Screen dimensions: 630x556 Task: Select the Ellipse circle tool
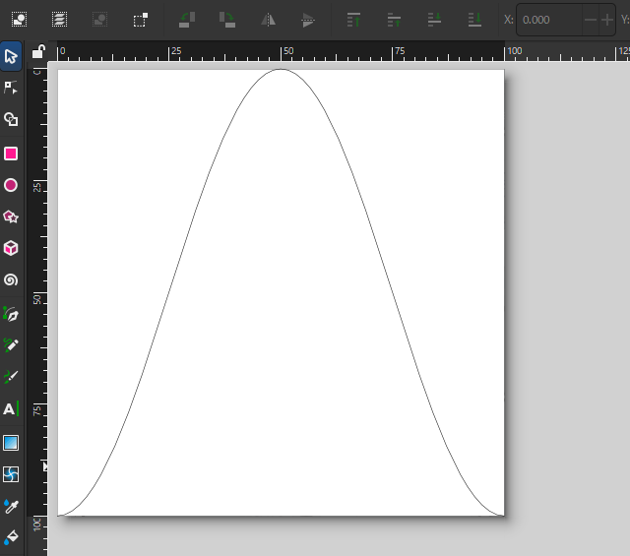11,185
